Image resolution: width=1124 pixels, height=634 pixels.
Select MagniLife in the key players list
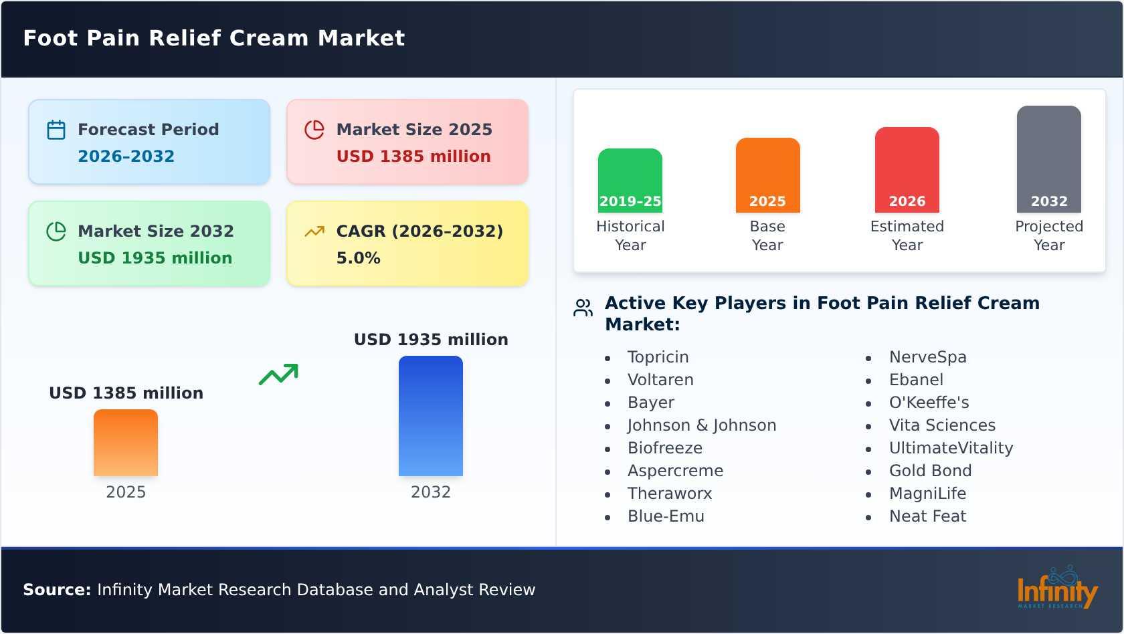[927, 494]
